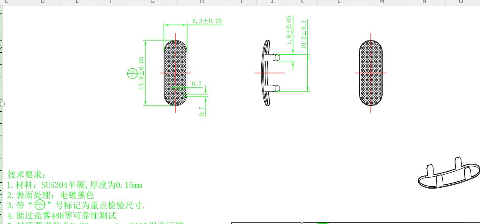The height and width of the screenshot is (224, 480).
Task: Select the column E header
Action: point(77,2)
